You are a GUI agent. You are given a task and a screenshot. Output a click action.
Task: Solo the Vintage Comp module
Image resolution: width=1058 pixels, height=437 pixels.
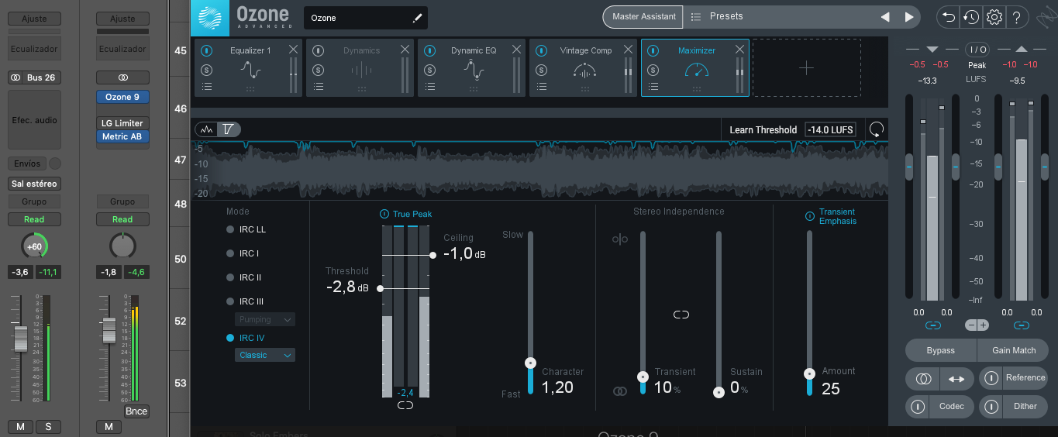tap(541, 70)
